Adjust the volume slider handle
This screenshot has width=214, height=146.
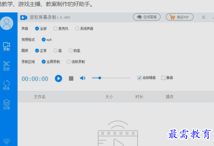[x=100, y=78]
